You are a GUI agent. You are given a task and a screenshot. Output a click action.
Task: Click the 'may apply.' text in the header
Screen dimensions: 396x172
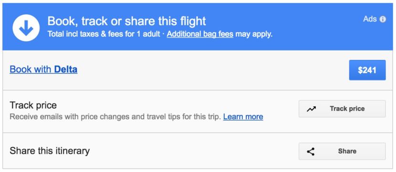click(254, 34)
